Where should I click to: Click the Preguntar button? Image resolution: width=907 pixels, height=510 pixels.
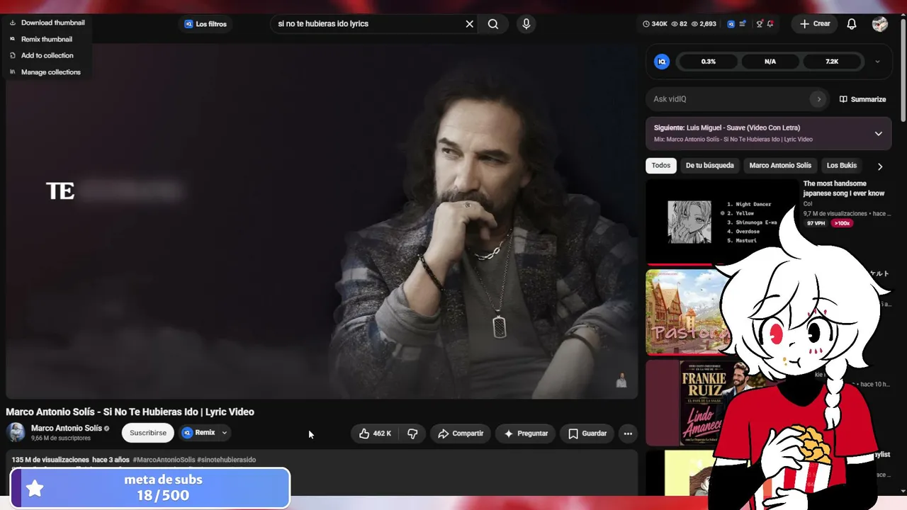click(525, 433)
